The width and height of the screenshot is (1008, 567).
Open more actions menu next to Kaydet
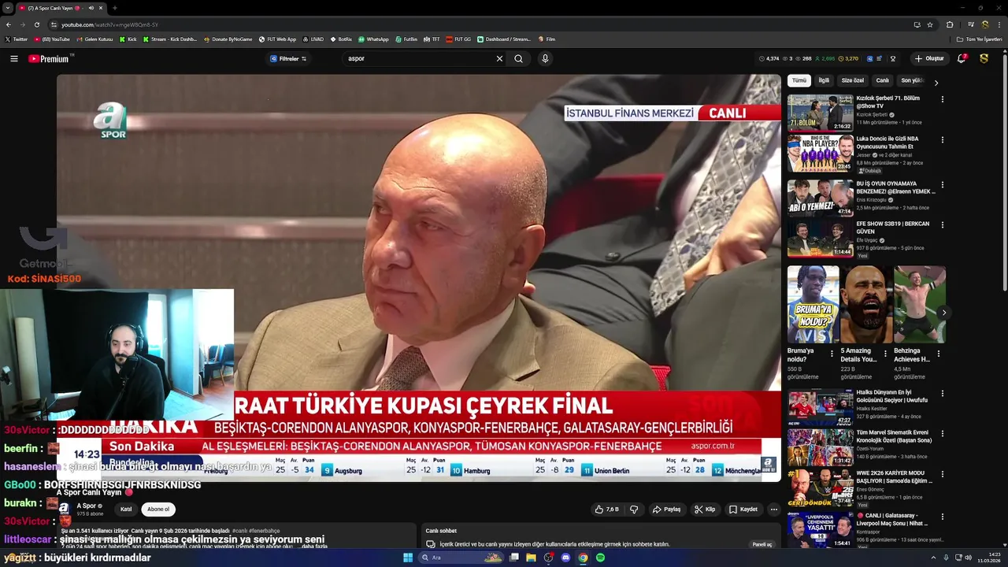click(773, 510)
